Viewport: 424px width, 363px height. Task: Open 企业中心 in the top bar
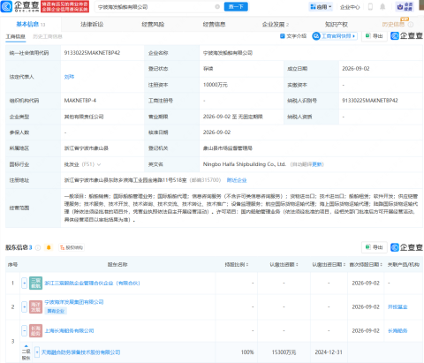pos(350,7)
